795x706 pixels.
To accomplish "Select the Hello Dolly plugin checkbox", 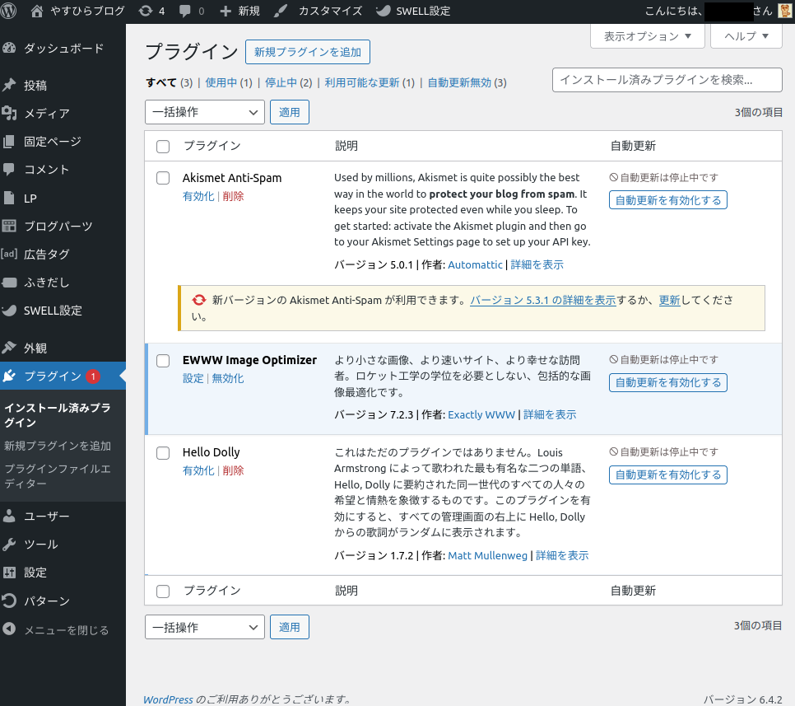I will [163, 452].
